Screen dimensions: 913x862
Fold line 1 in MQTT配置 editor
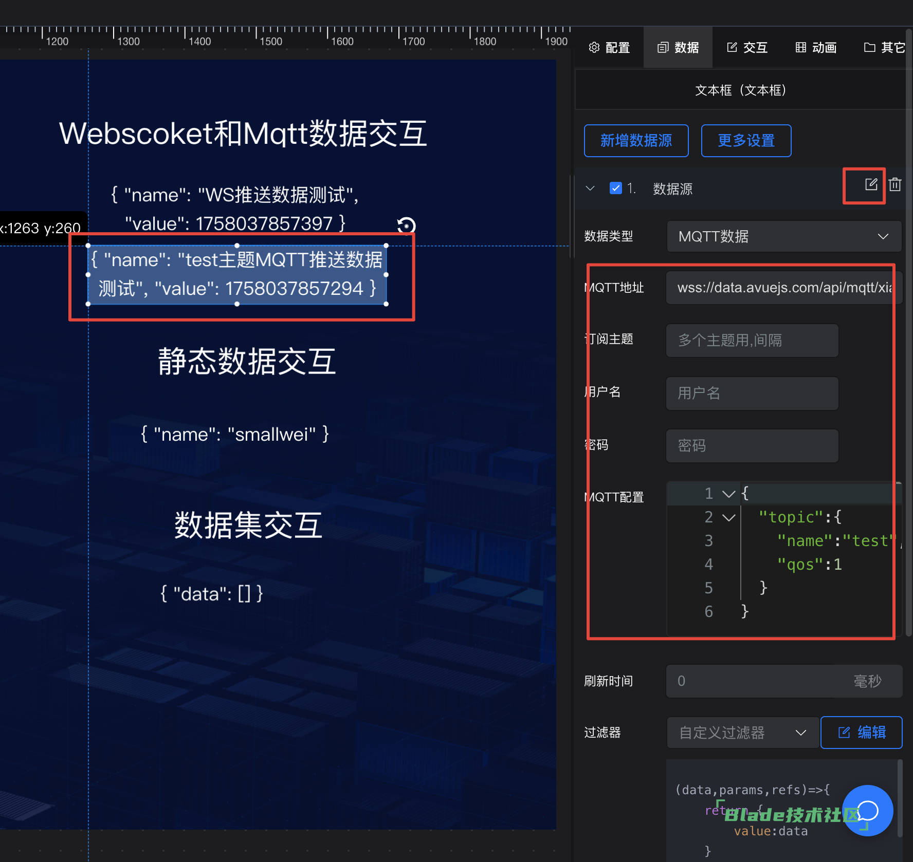pyautogui.click(x=728, y=494)
